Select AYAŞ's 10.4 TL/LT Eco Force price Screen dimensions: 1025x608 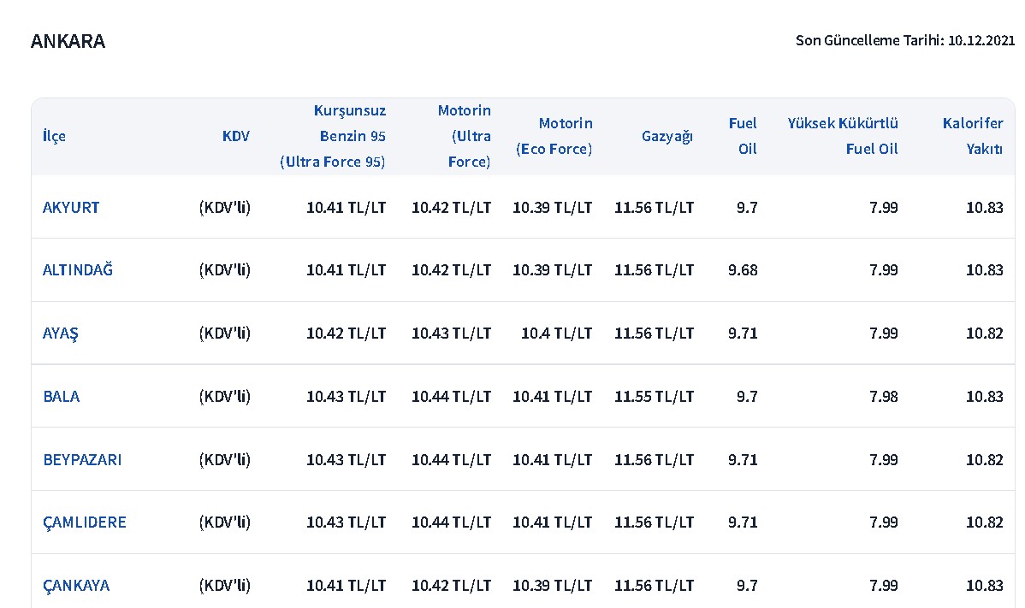[x=556, y=333]
